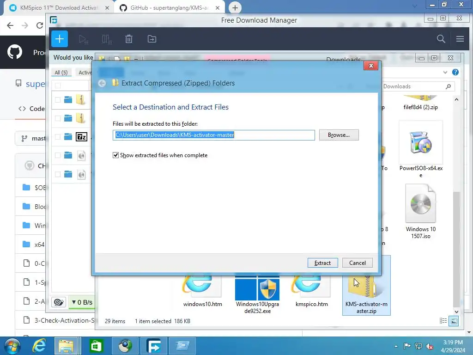Select windows10.htm file
The image size is (473, 355).
click(x=202, y=291)
